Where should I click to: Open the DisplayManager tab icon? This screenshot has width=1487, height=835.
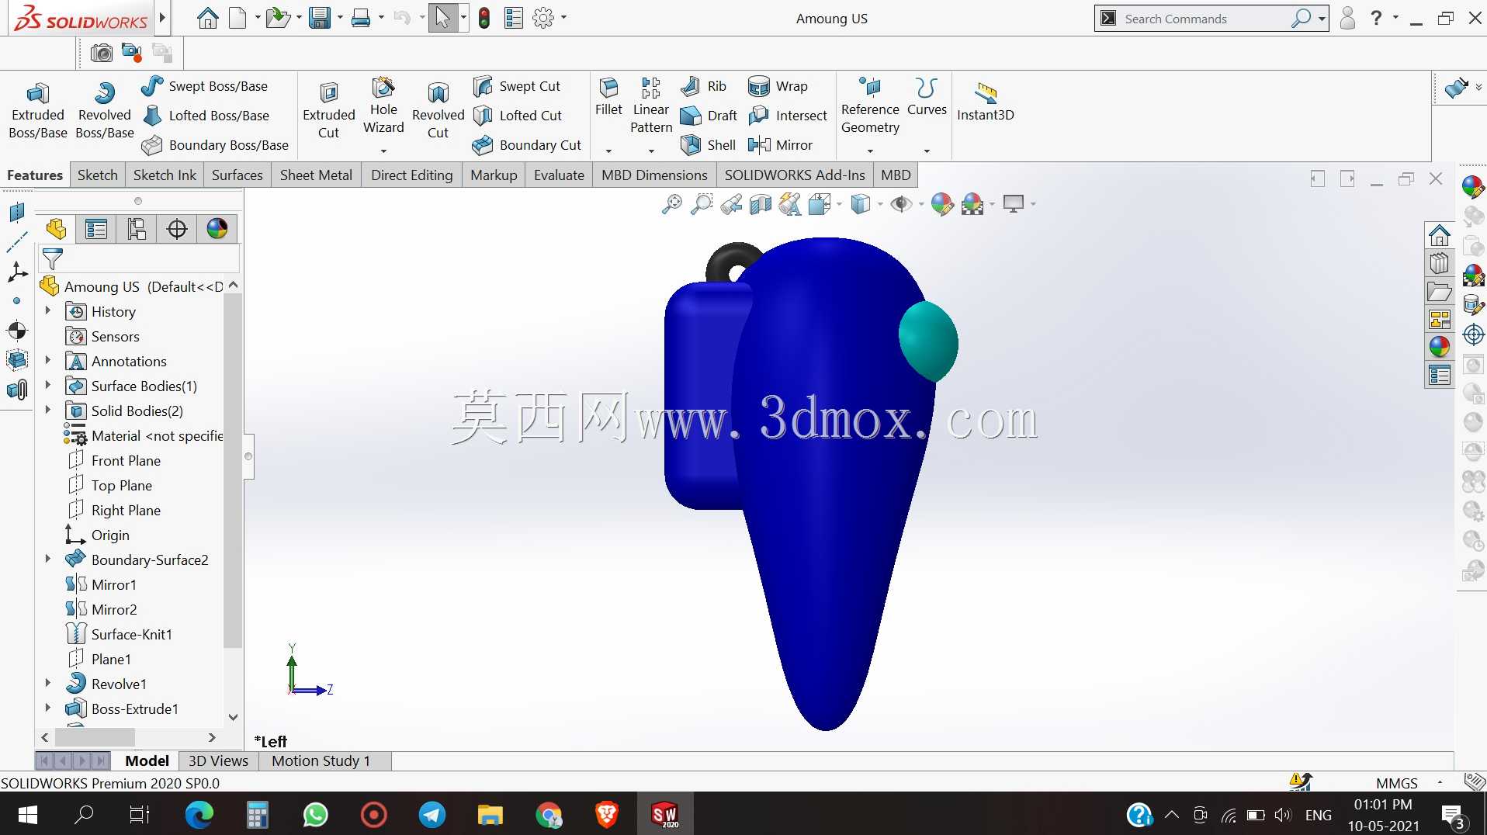217,229
